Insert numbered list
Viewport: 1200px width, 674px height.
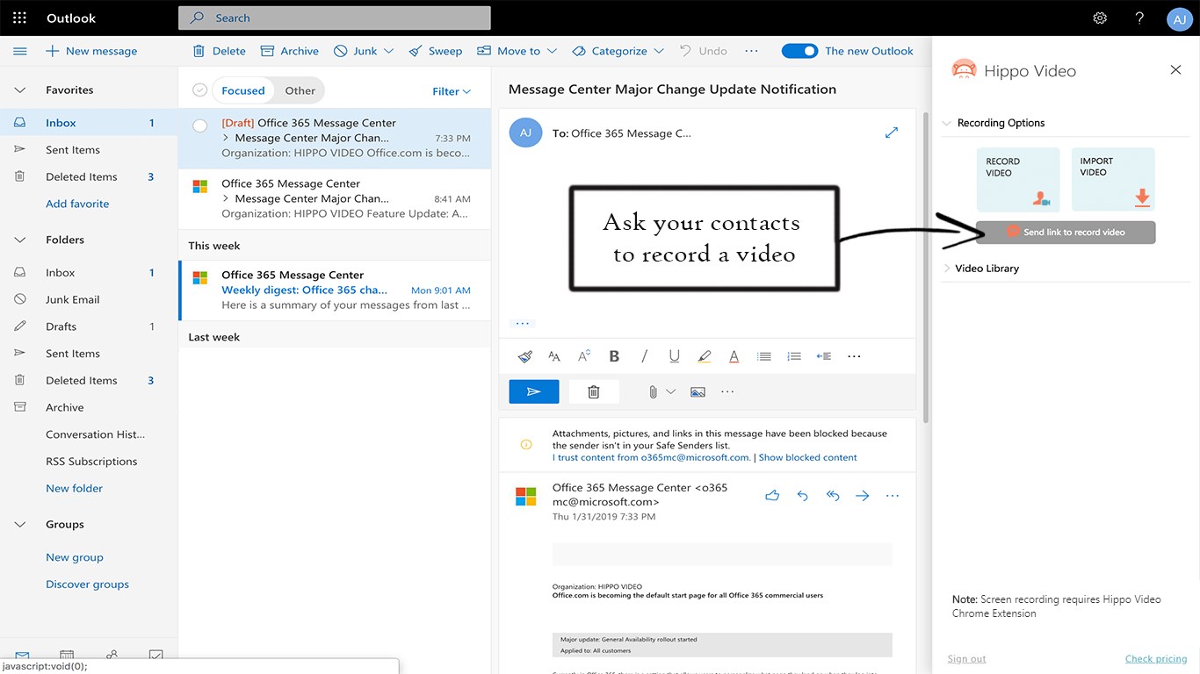[x=794, y=356]
